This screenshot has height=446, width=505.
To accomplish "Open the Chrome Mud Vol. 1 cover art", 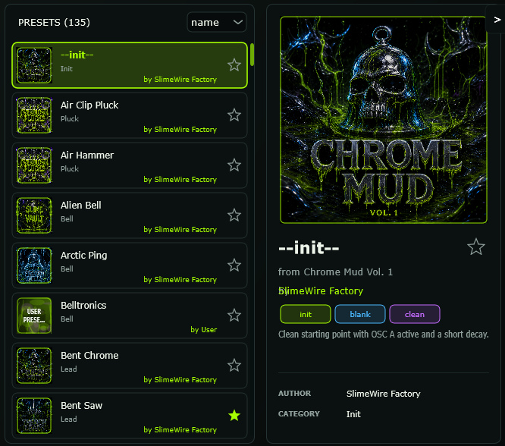I will pyautogui.click(x=384, y=120).
